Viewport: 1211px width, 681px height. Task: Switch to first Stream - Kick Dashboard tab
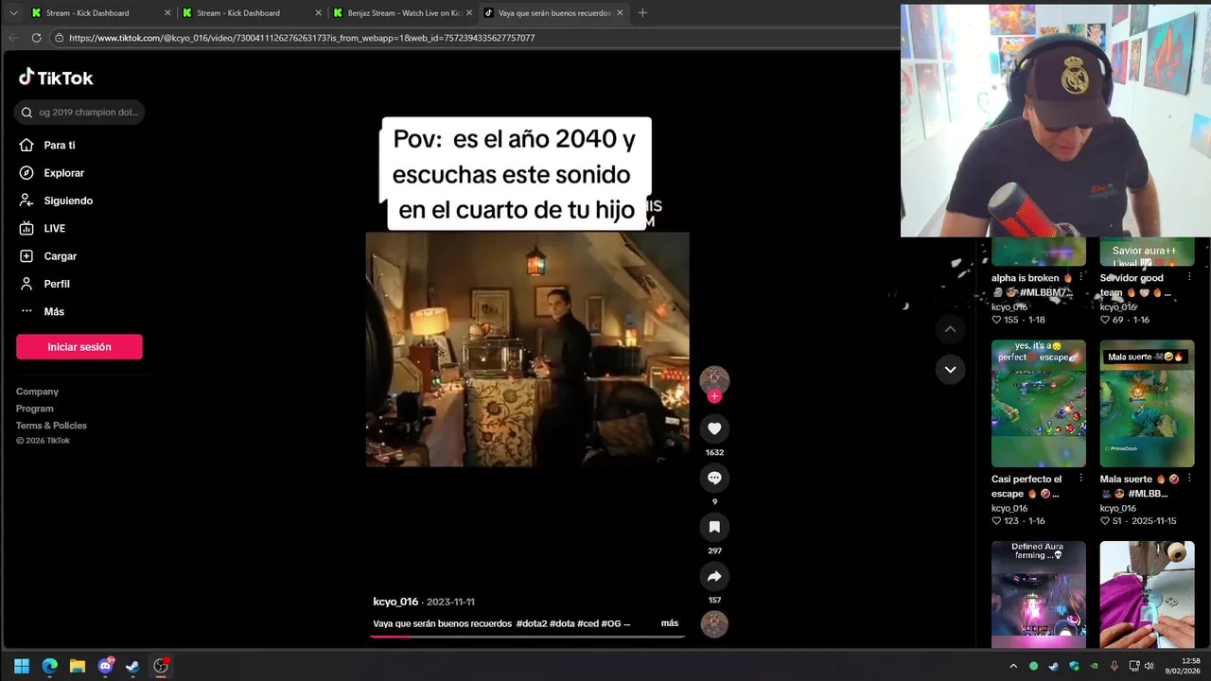(100, 13)
